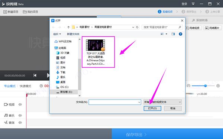The width and height of the screenshot is (223, 139).
Task: Open 我的项目 my projects
Action: click(x=30, y=12)
